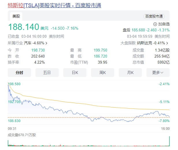Screen dimensions: 178x150
Task: Click the 昨收 value 202.640
Action: coord(38,56)
